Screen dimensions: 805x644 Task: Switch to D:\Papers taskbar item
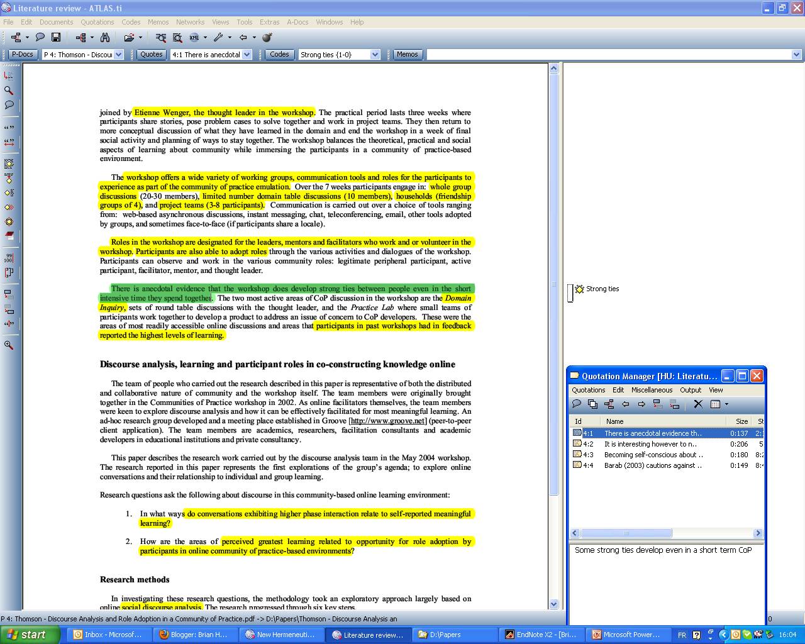click(456, 635)
